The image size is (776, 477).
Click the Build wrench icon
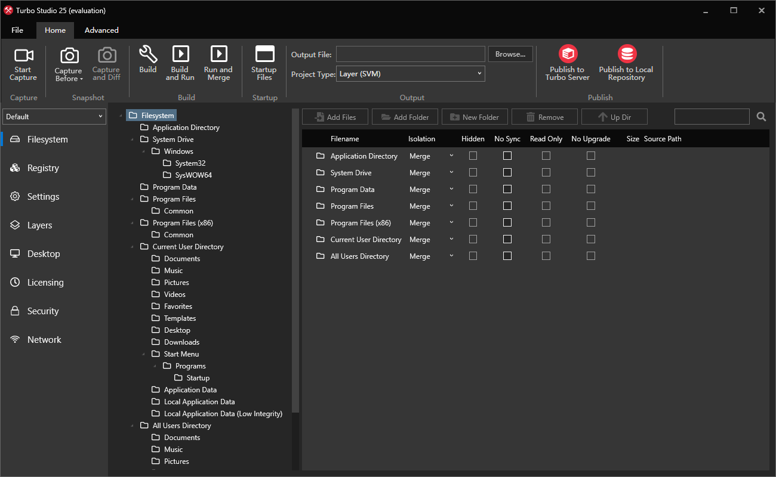148,54
